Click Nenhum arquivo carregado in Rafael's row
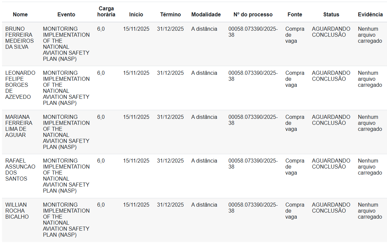 click(x=370, y=167)
